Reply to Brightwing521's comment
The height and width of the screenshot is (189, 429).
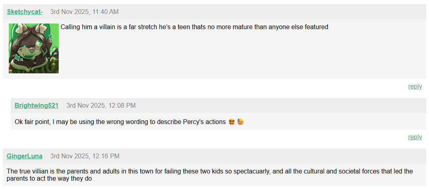click(x=415, y=137)
